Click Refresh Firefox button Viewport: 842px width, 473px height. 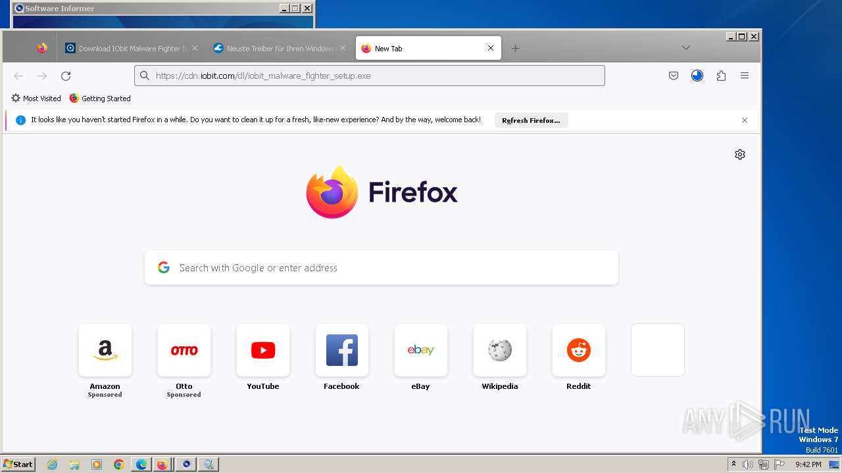(x=531, y=120)
